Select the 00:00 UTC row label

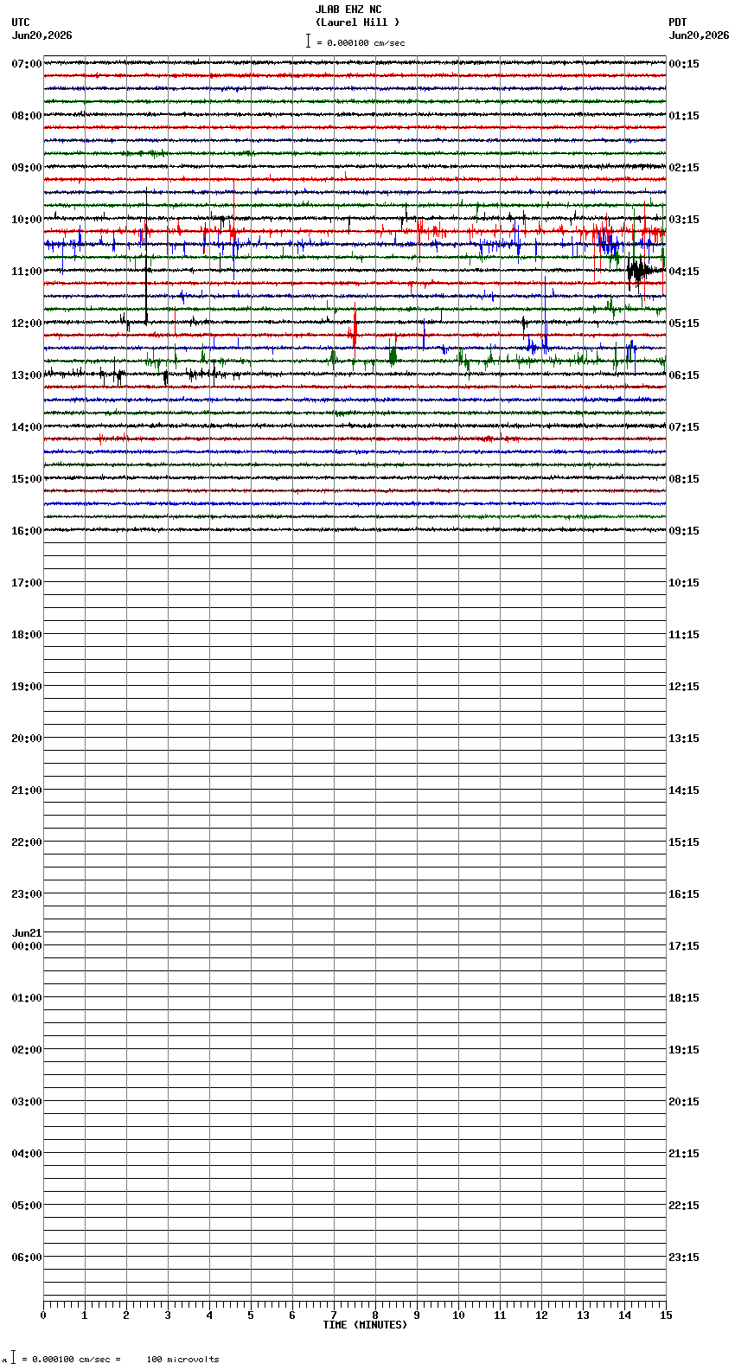27,946
